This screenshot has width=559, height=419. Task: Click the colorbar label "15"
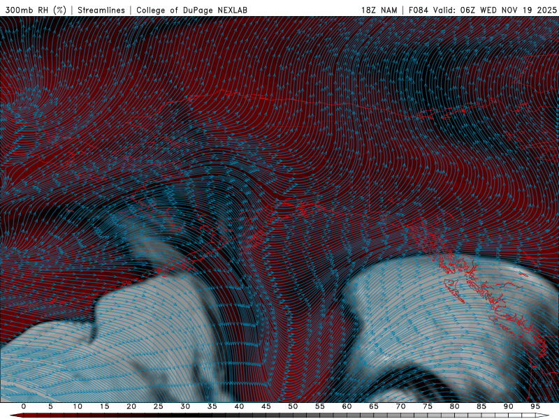[x=104, y=406]
